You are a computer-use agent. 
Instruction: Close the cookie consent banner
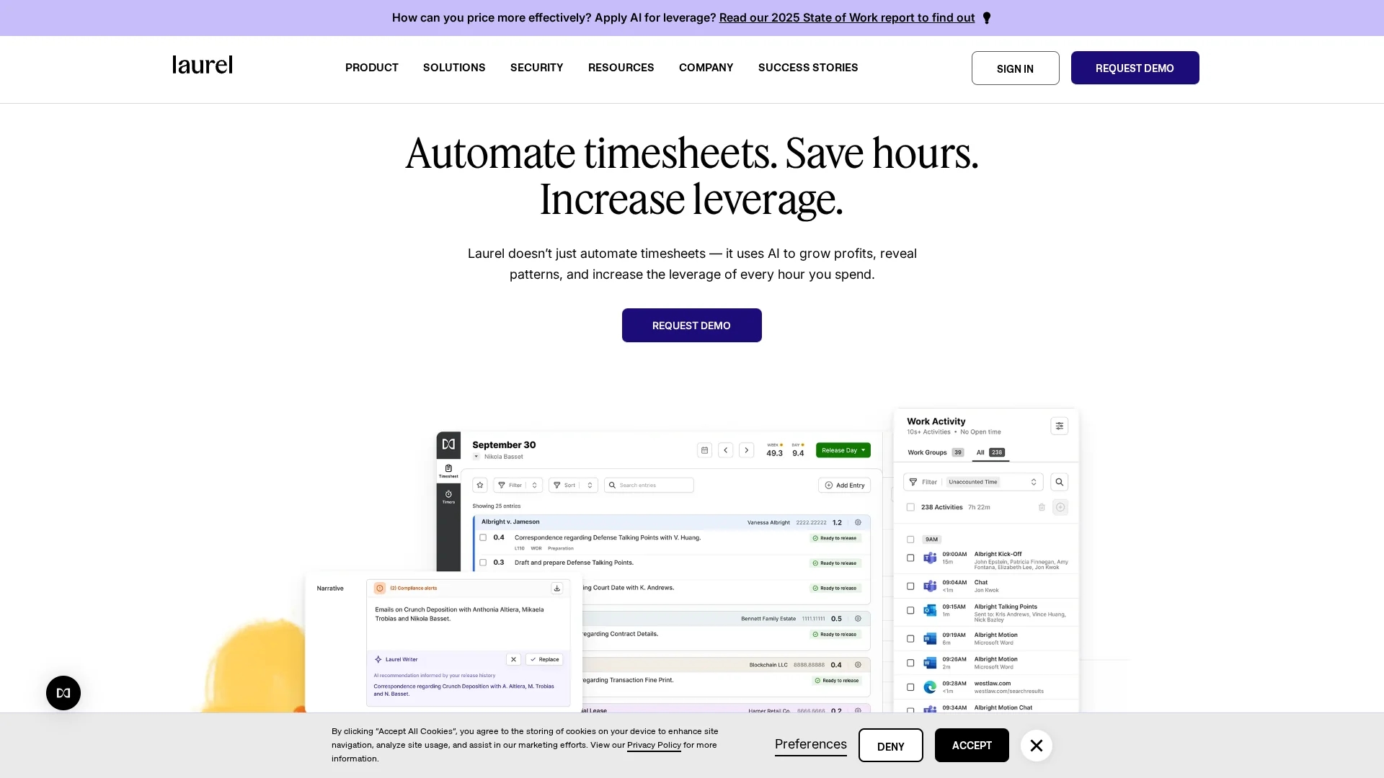click(x=1037, y=746)
